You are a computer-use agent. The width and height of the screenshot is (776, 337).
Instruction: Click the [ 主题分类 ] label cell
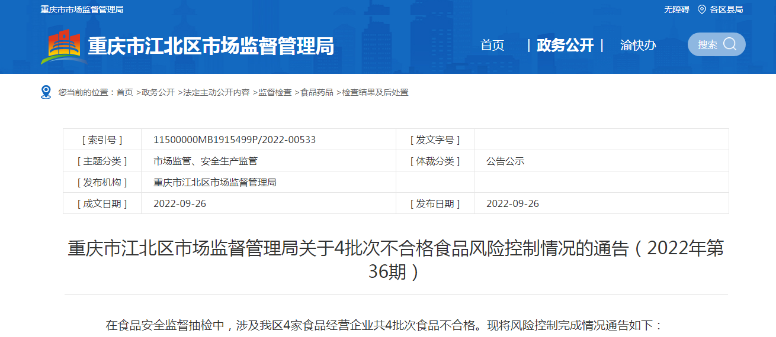pos(102,161)
